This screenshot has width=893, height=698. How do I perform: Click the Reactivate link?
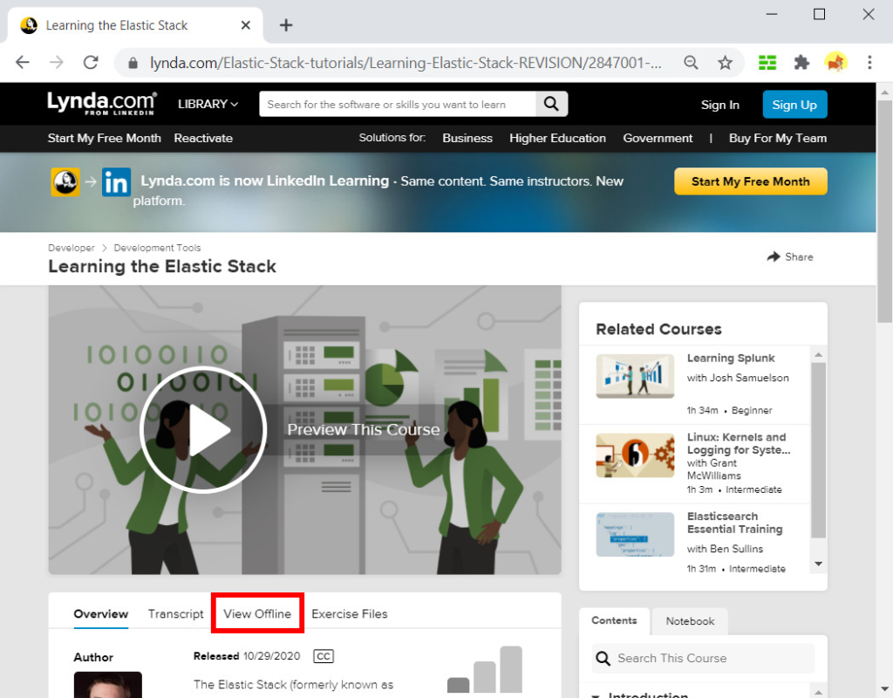[203, 138]
